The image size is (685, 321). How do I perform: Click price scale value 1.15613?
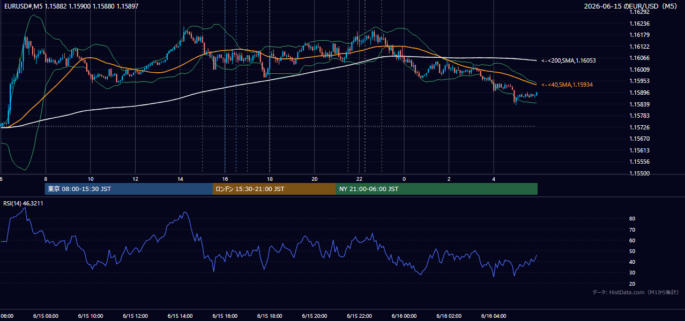(x=639, y=150)
